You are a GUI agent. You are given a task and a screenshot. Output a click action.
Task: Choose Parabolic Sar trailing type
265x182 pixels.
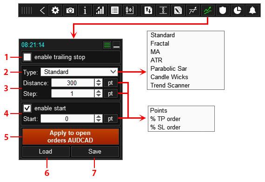click(169, 68)
